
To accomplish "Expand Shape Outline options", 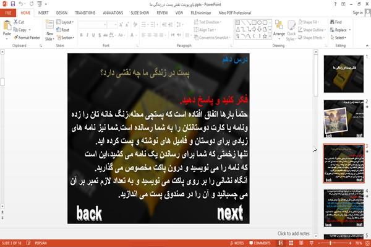I will pyautogui.click(x=312, y=30).
